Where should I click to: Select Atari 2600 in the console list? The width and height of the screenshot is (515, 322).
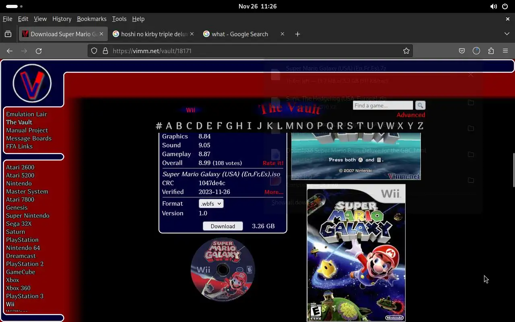20,167
